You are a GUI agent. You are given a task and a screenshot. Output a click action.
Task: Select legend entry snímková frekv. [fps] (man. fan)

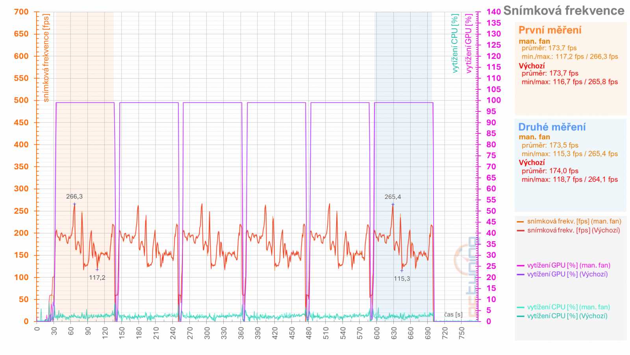pyautogui.click(x=574, y=221)
